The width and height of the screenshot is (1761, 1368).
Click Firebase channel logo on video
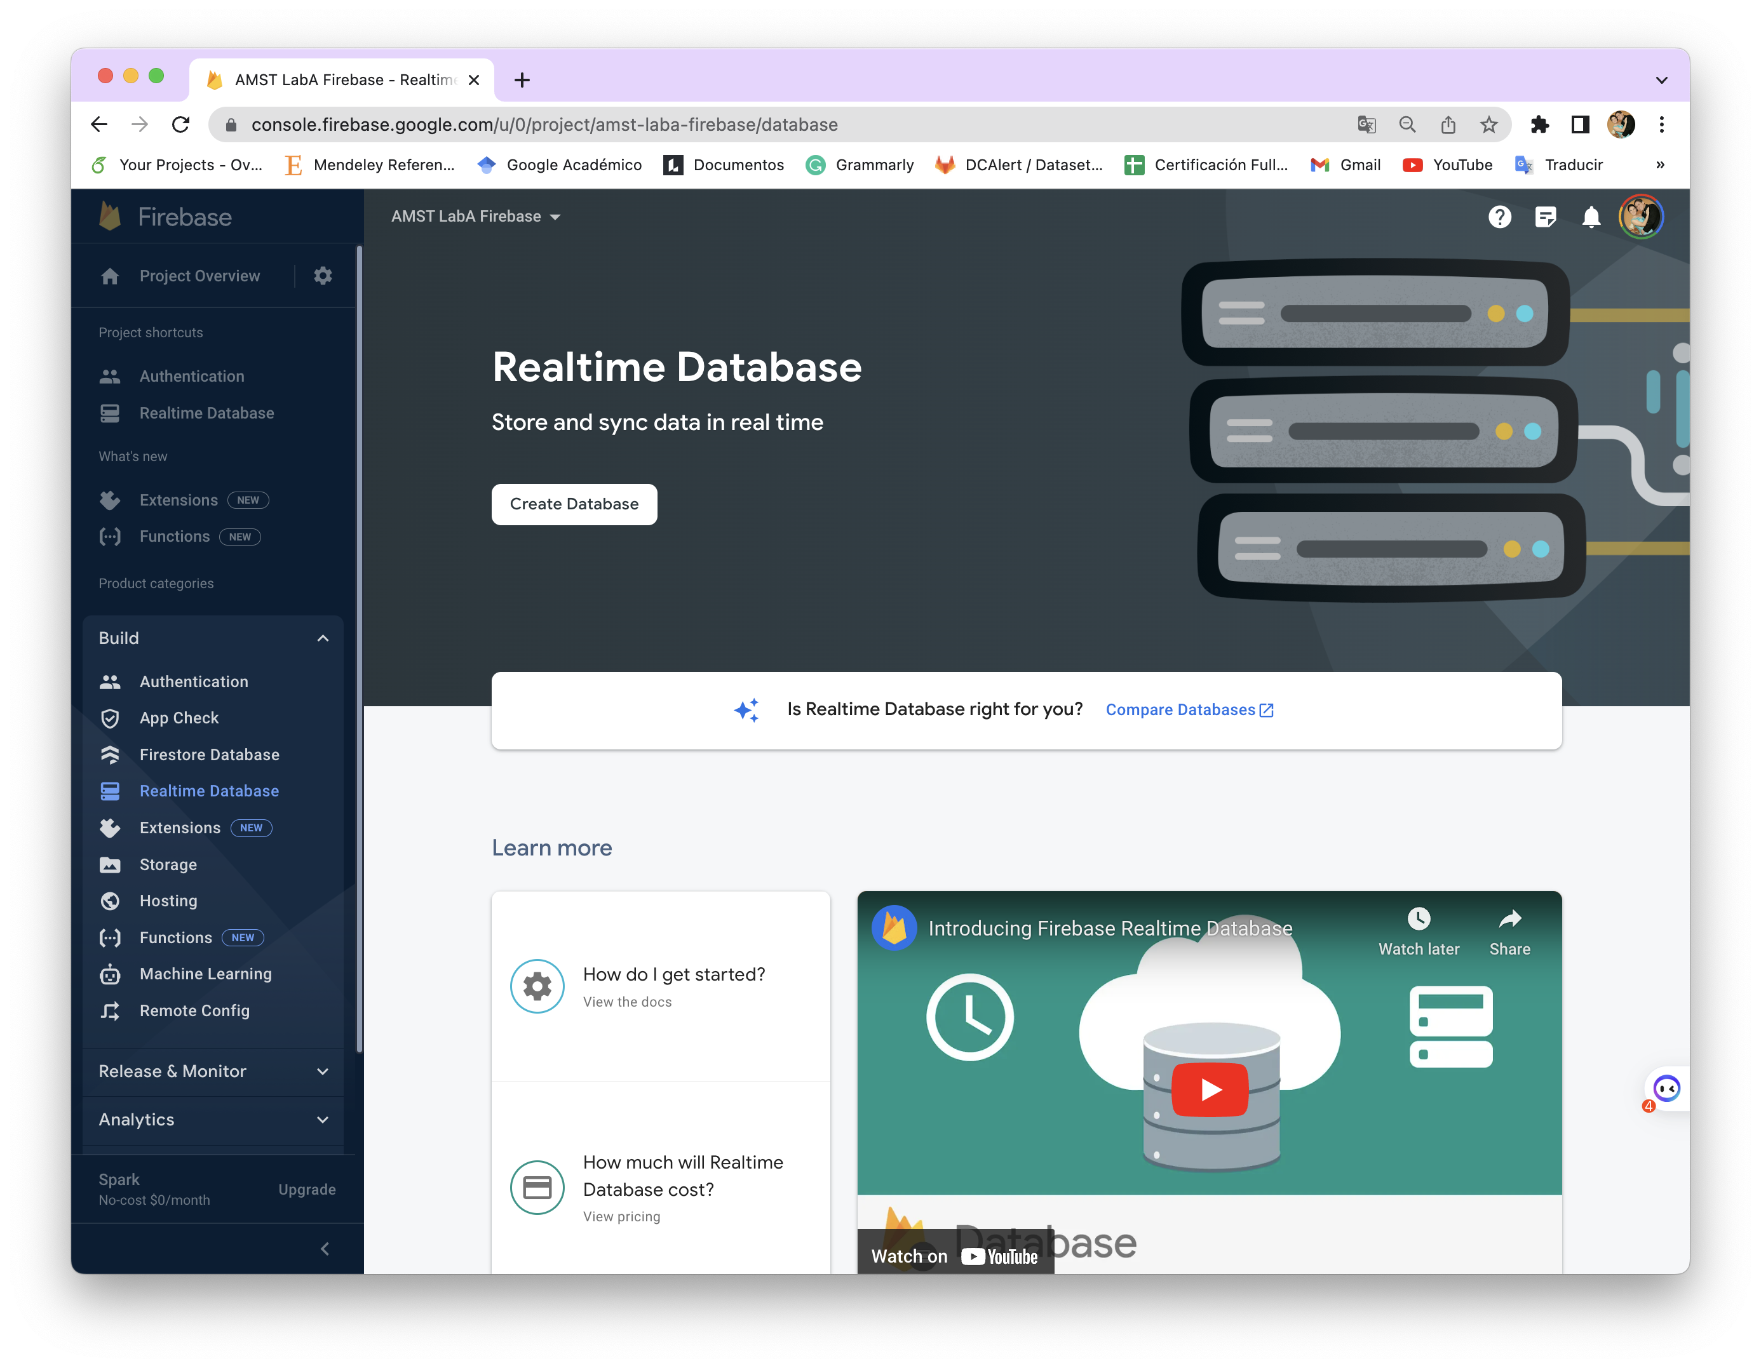click(x=894, y=928)
